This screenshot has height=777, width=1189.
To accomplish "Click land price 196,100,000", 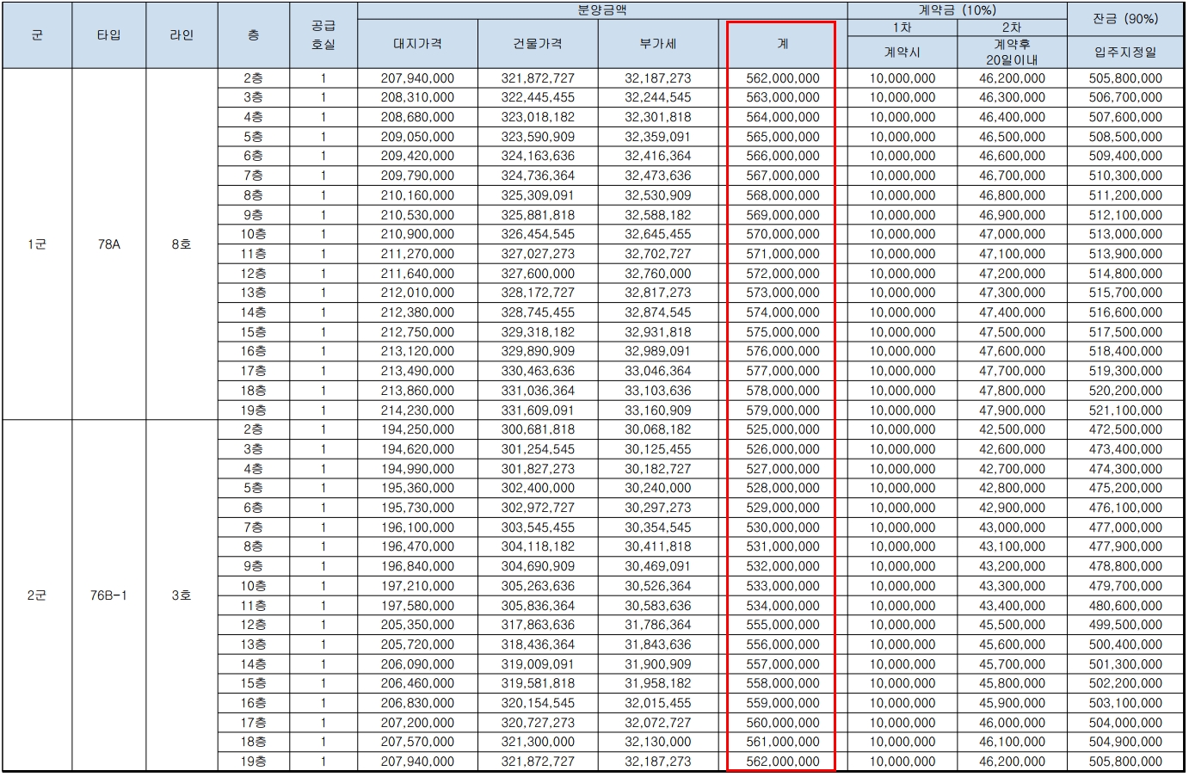I will click(417, 527).
